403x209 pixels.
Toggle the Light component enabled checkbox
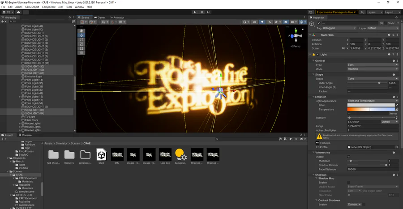318,55
